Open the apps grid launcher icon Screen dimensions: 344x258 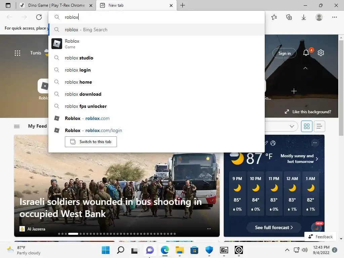(17, 53)
